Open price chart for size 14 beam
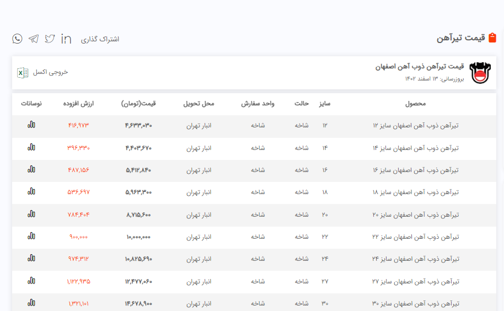Screen dimensions: 504x311 coord(31,147)
